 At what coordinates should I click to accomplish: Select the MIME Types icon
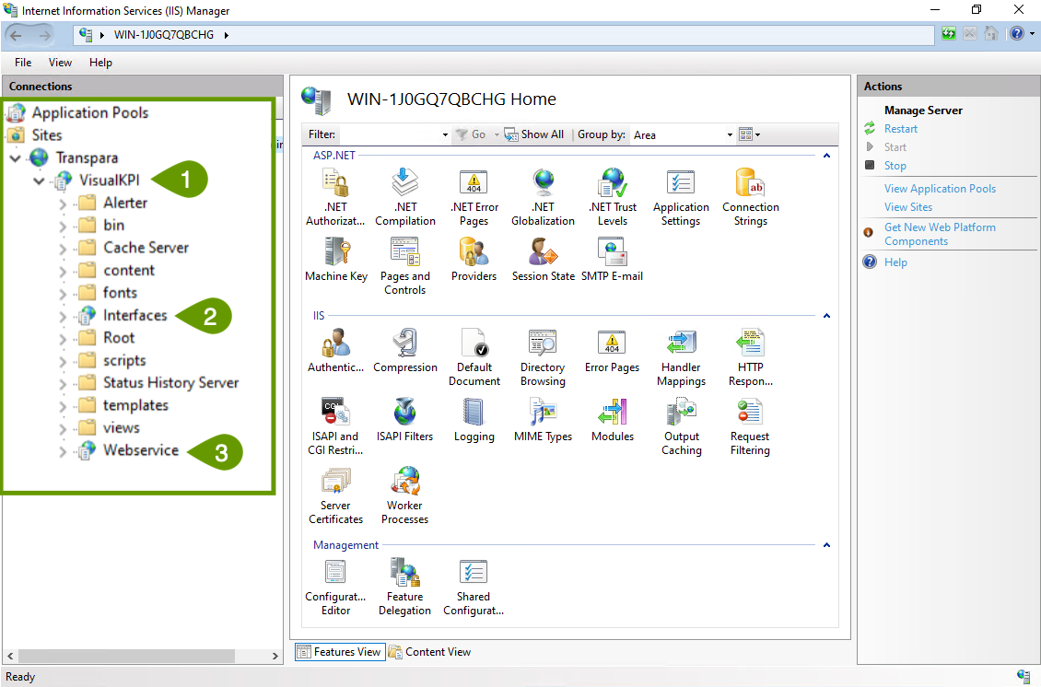coord(543,414)
